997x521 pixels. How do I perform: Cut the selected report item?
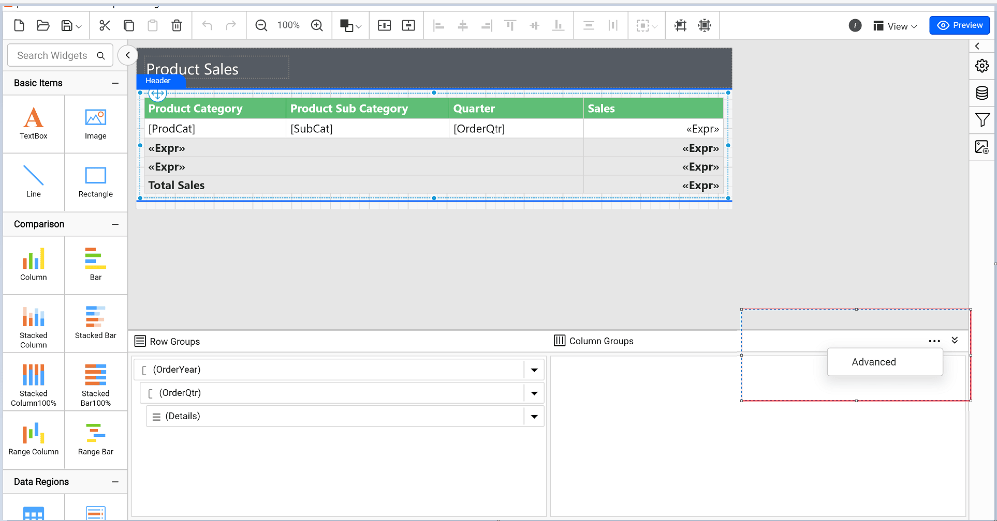coord(105,25)
